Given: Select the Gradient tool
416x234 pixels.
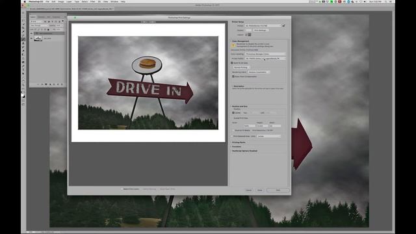Looking at the screenshot, I should (23, 55).
